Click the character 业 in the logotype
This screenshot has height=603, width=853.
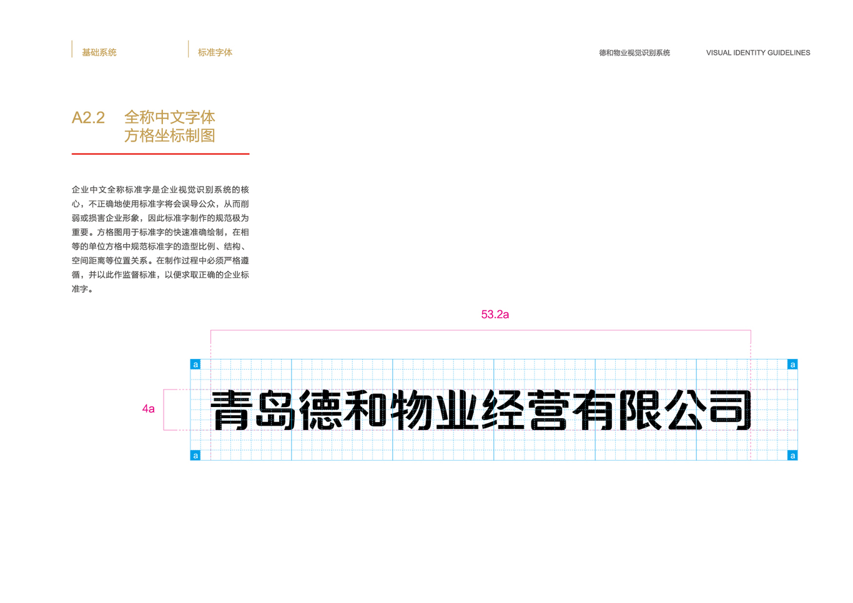457,410
